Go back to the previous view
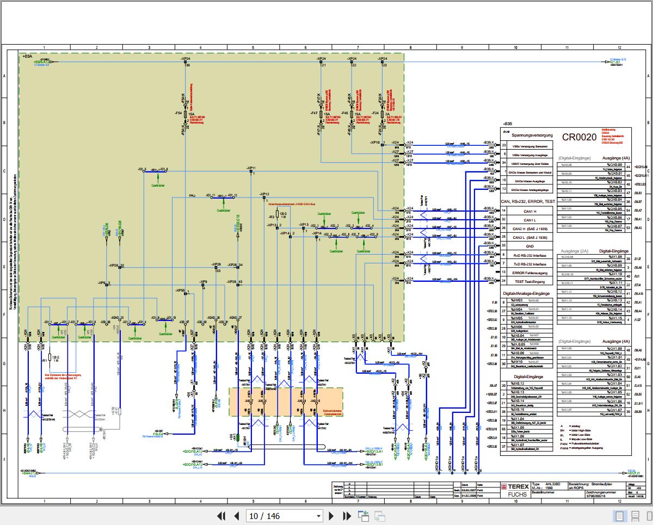Screen dimensions: 653x525 [364, 516]
